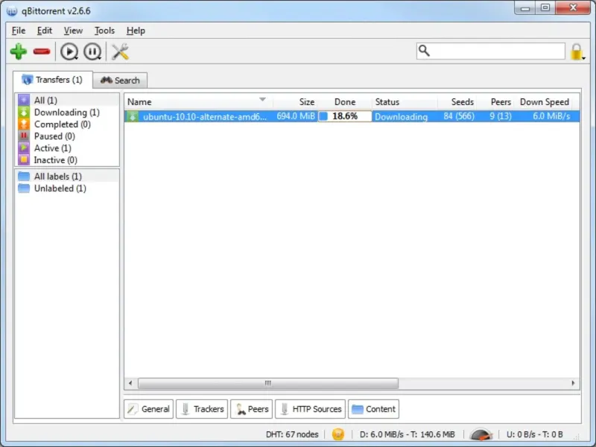Click the resume play toolbar icon

point(69,51)
